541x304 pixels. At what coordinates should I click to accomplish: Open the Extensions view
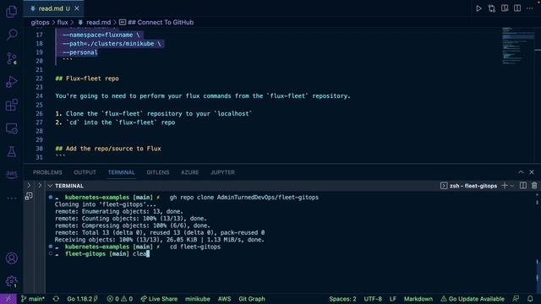point(11,105)
